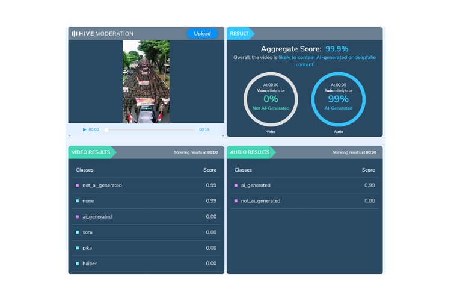Click the Video 0% score circle

(271, 99)
